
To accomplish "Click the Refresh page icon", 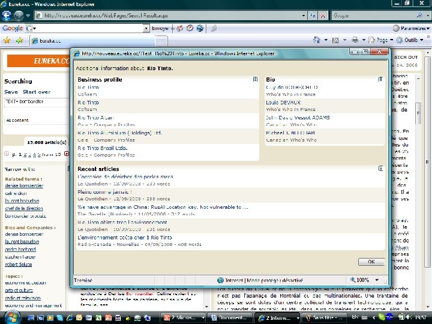I will click(313, 16).
